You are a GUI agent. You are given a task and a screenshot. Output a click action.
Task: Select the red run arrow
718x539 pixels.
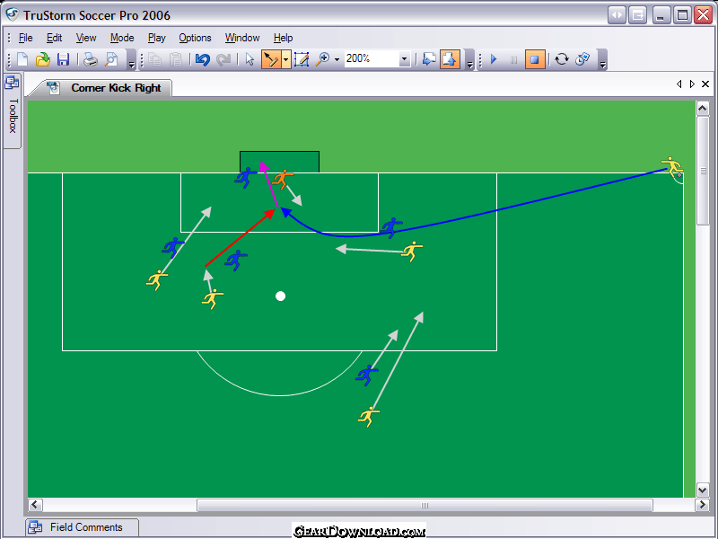coord(240,237)
